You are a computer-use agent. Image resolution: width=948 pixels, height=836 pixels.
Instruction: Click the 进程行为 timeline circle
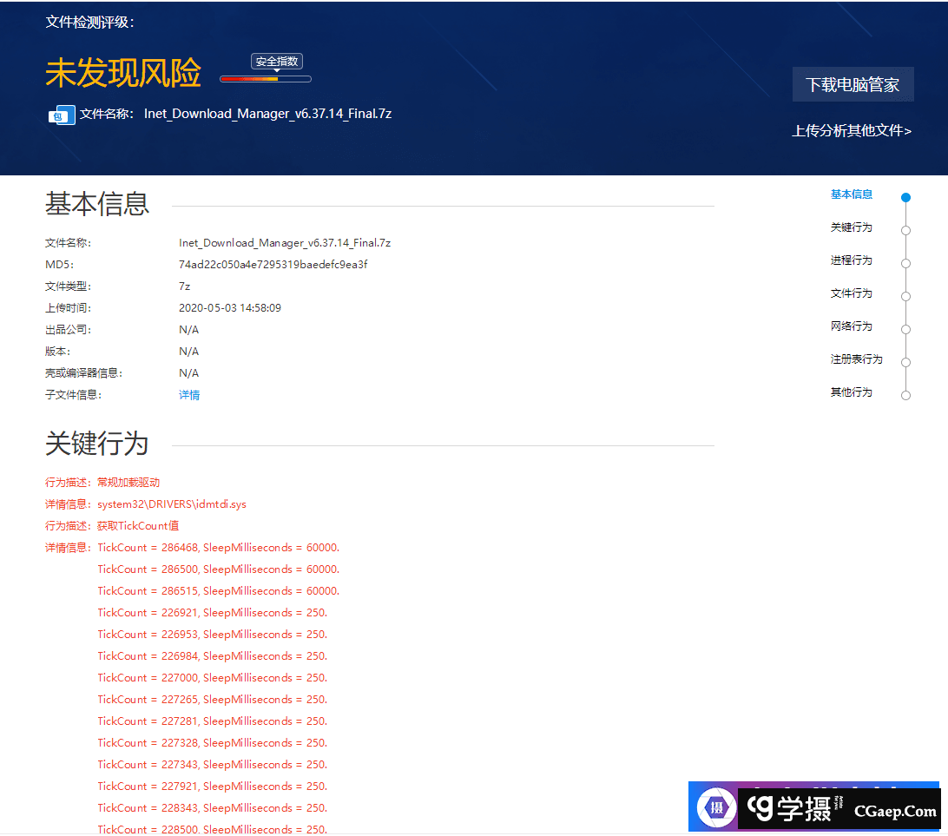click(905, 263)
